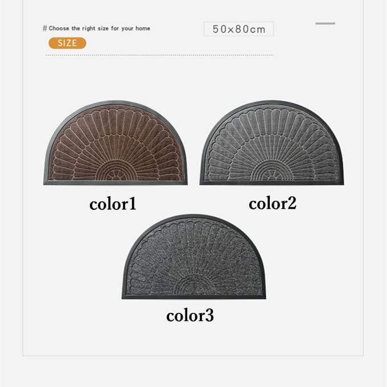Select the color3 label
This screenshot has width=387, height=387.
[x=190, y=315]
